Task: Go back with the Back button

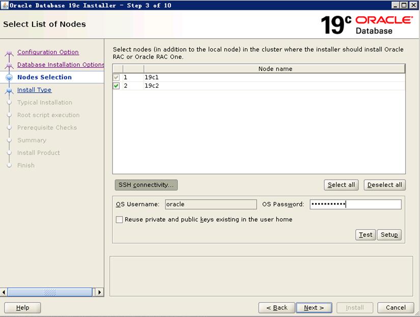Action: click(x=277, y=308)
